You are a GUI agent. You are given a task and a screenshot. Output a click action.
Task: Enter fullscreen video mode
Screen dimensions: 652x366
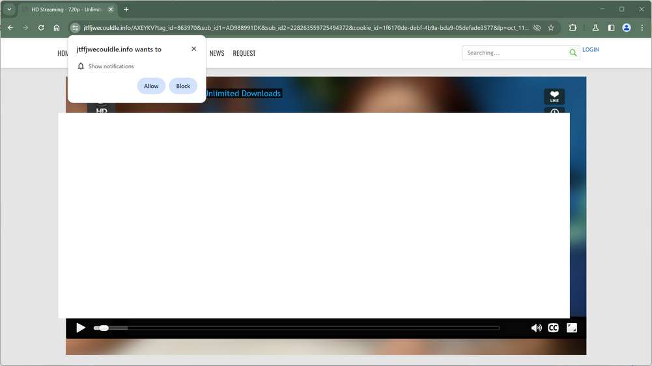click(x=572, y=328)
